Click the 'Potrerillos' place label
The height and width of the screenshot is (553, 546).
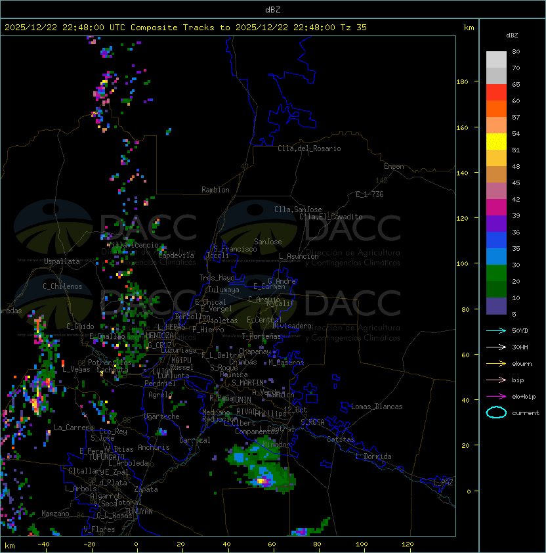coord(110,363)
